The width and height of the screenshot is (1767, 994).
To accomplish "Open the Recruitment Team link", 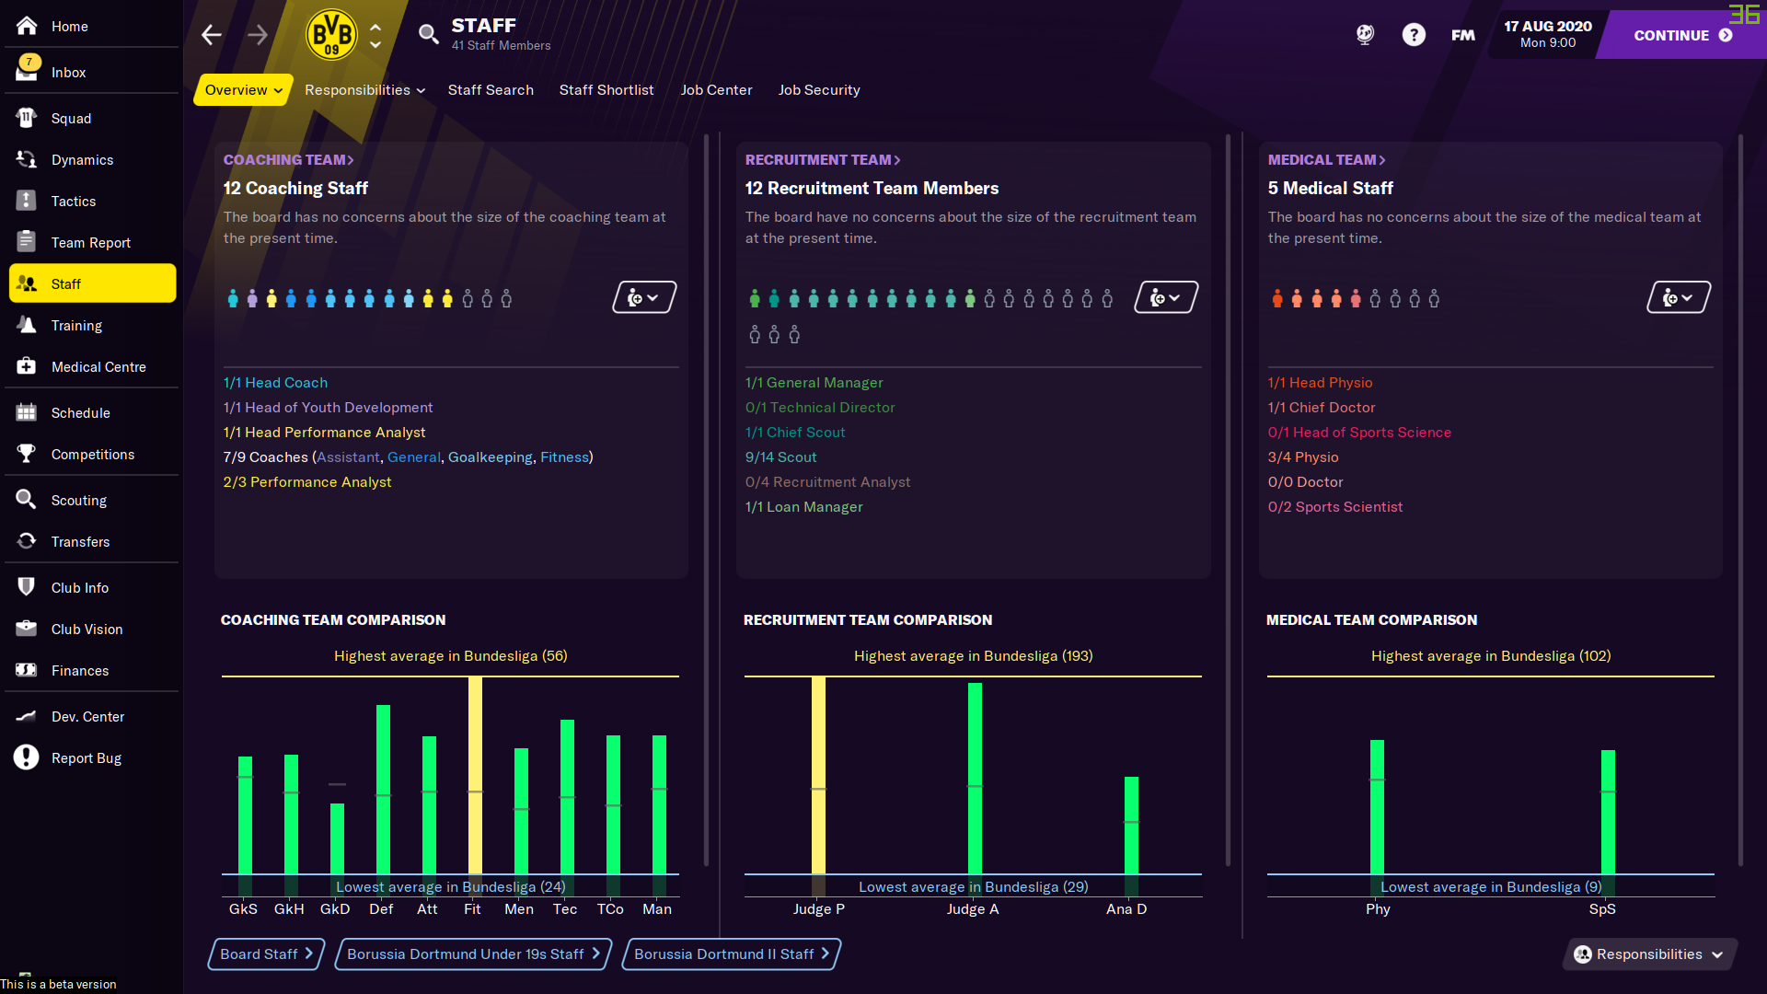I will (x=823, y=159).
